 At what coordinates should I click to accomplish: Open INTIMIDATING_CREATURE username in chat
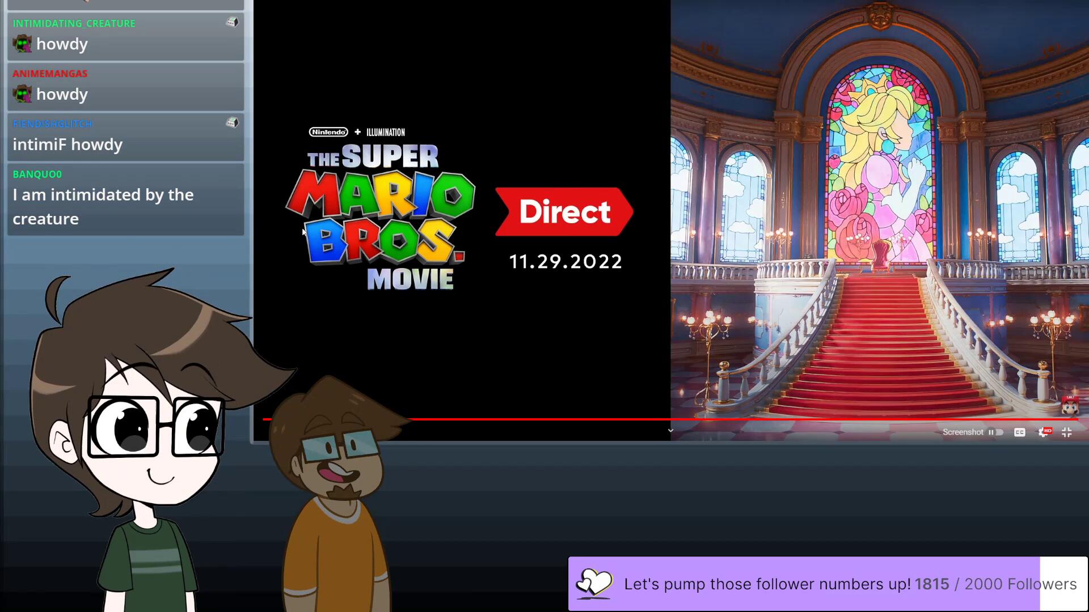pyautogui.click(x=74, y=23)
